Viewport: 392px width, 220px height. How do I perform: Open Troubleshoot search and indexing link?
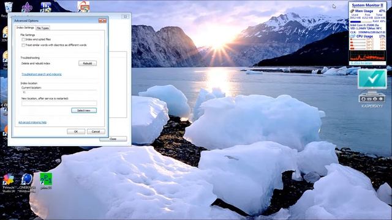pos(42,75)
